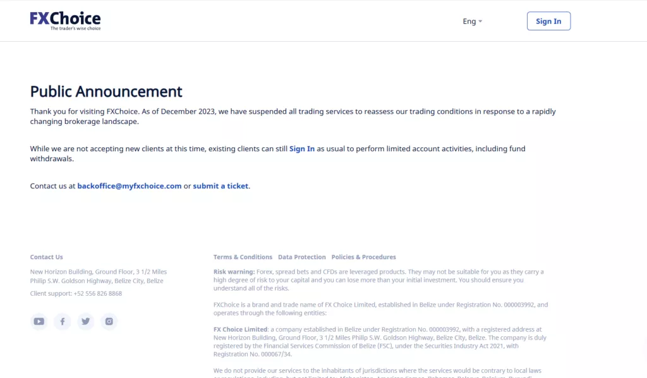Select Data Protection footer item
The height and width of the screenshot is (378, 647).
[x=301, y=257]
